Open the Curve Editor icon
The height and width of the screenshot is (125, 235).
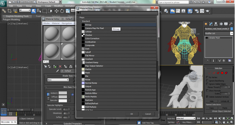click(x=178, y=11)
